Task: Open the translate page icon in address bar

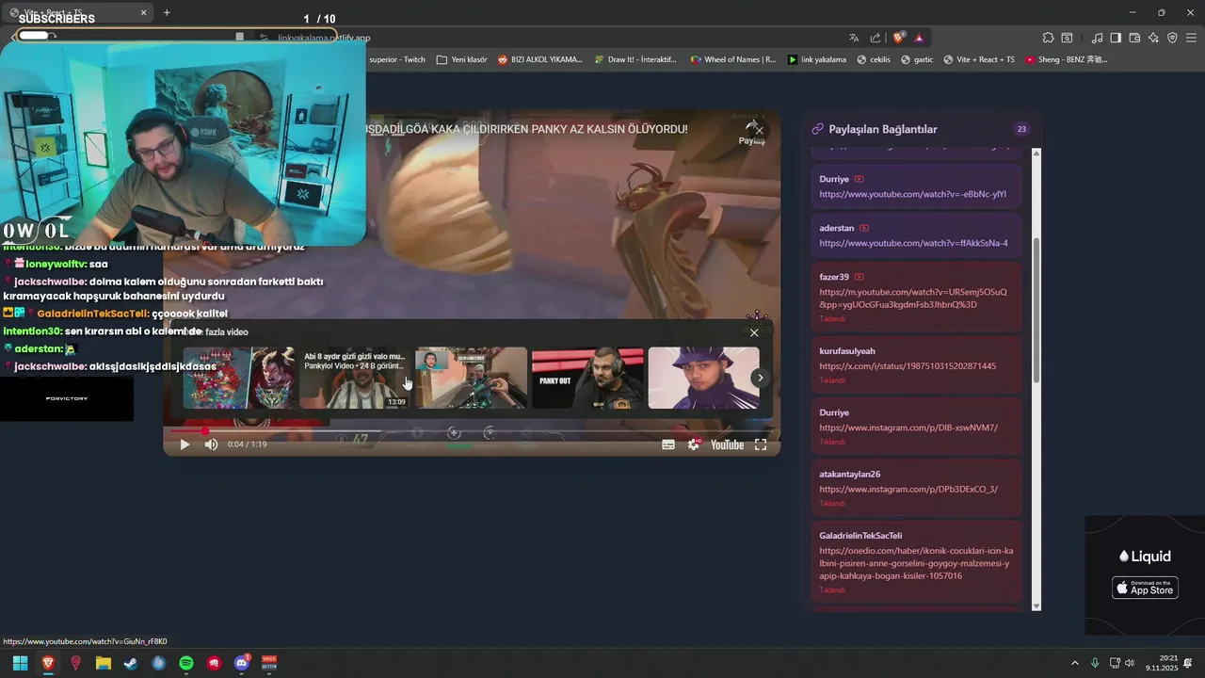Action: coord(854,38)
